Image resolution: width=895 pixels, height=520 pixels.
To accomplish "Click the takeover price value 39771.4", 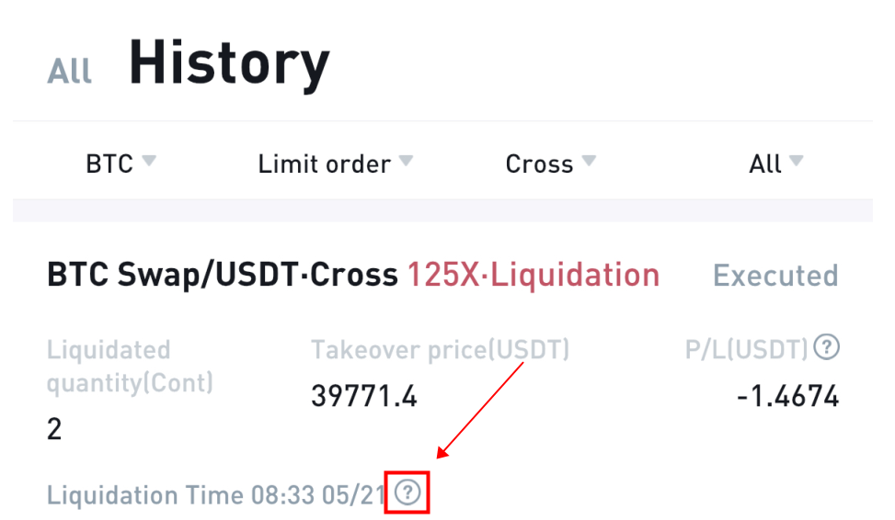I will tap(364, 396).
